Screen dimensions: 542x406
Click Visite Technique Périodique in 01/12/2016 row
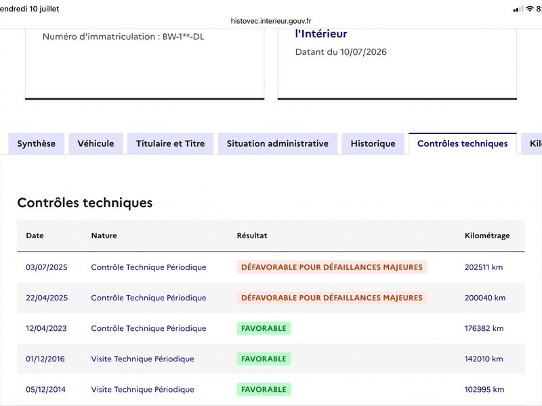coord(142,359)
